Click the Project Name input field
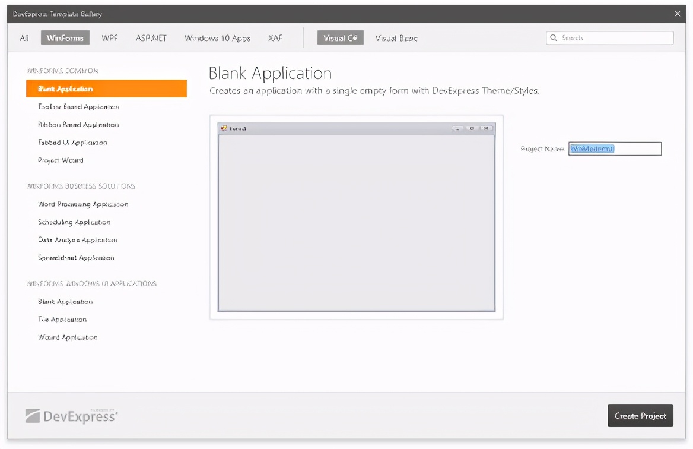 615,148
